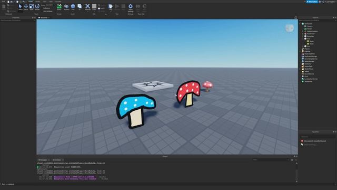Click the Output panel filter field
The height and width of the screenshot is (190, 337).
coord(271,160)
